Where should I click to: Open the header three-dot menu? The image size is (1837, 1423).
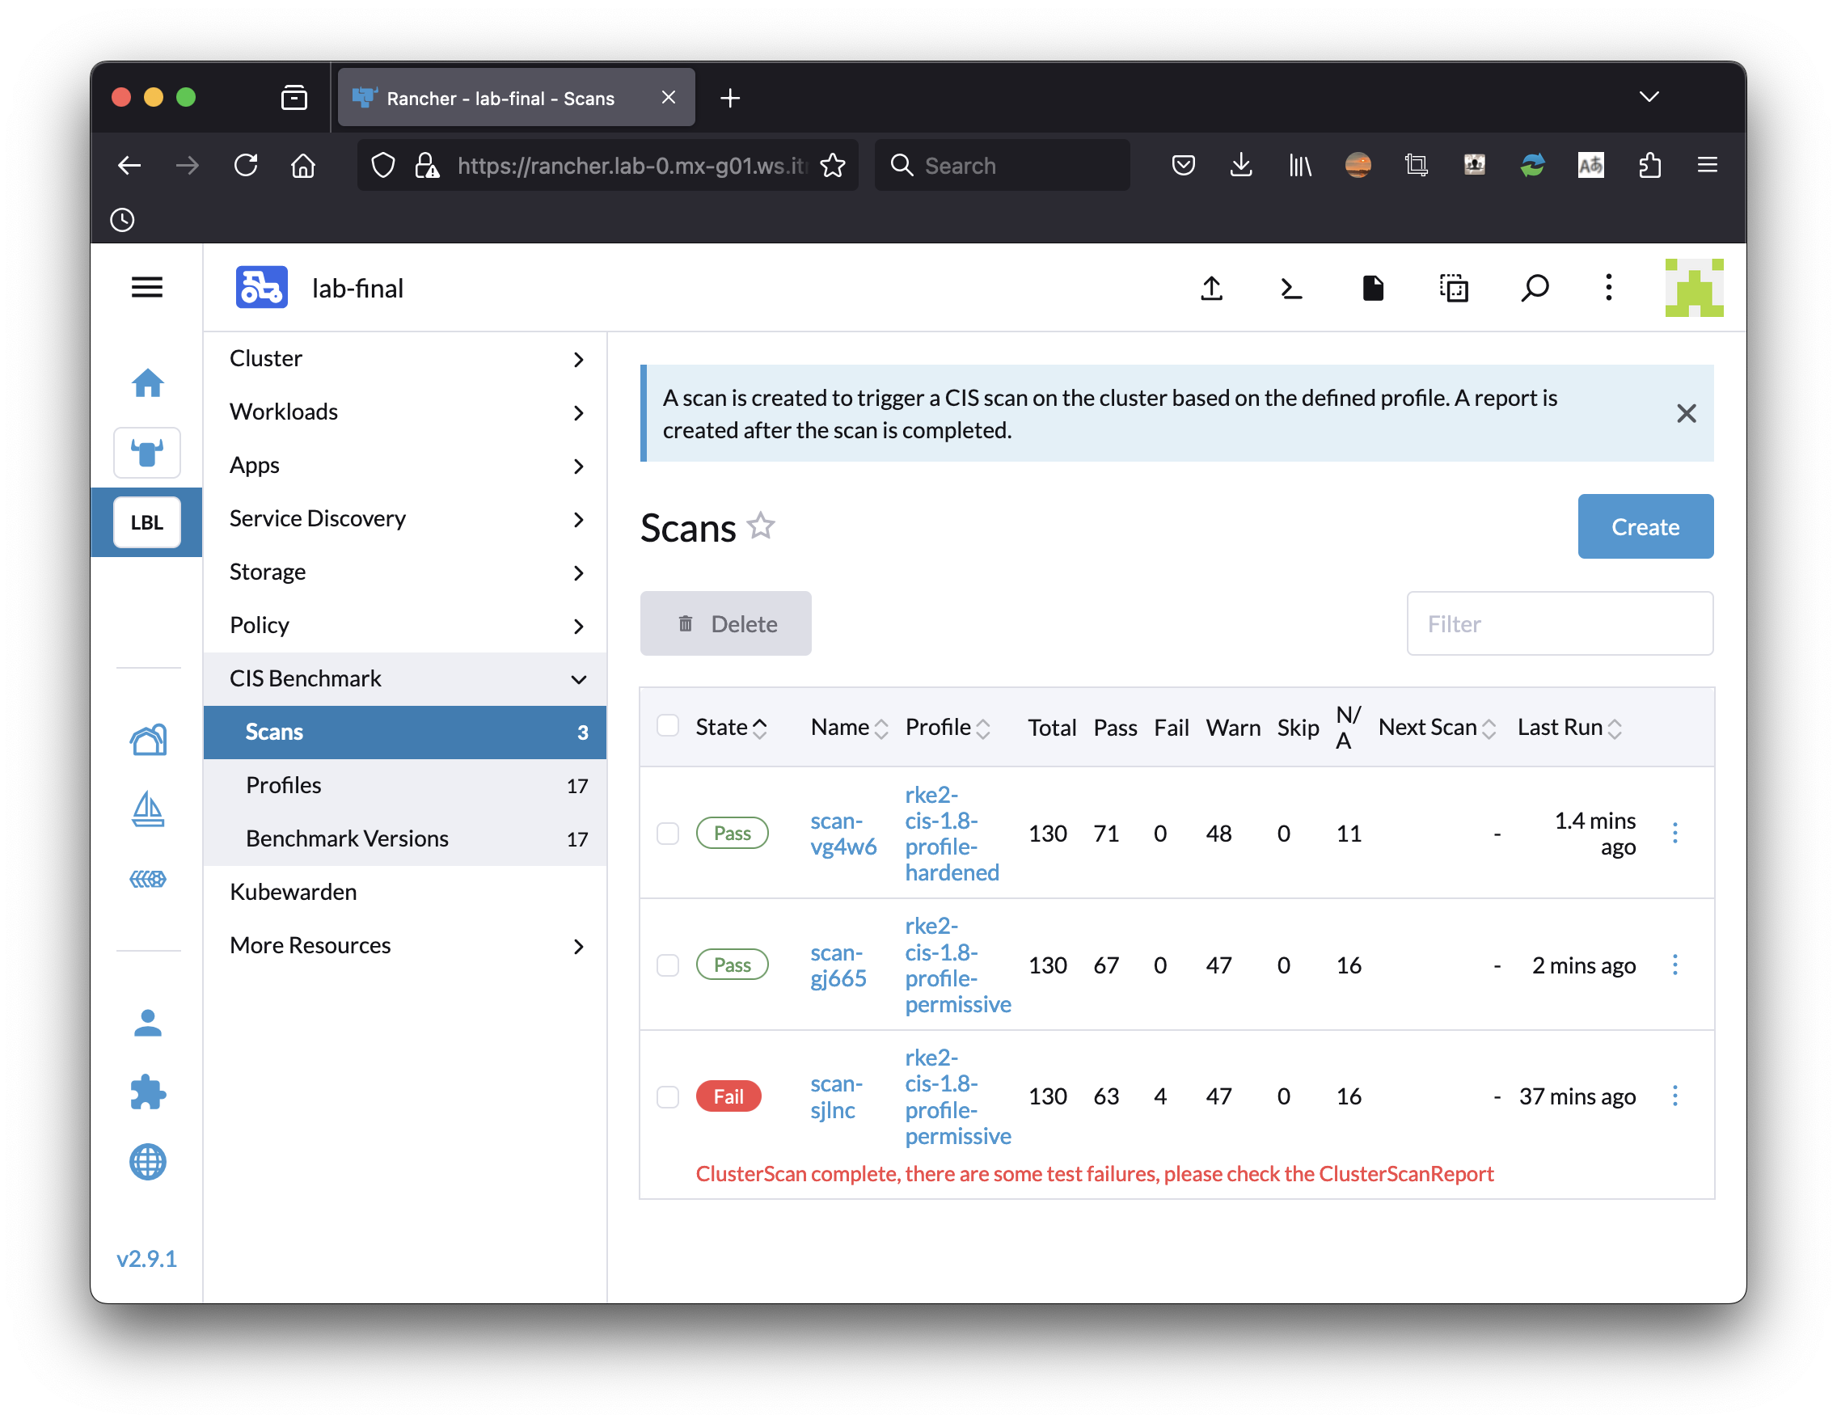(1609, 288)
